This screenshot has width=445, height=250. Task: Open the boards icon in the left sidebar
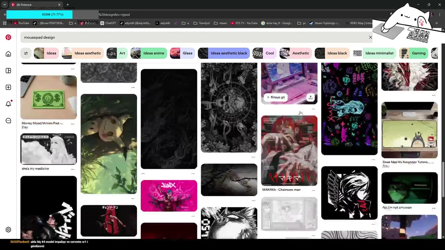tap(8, 70)
